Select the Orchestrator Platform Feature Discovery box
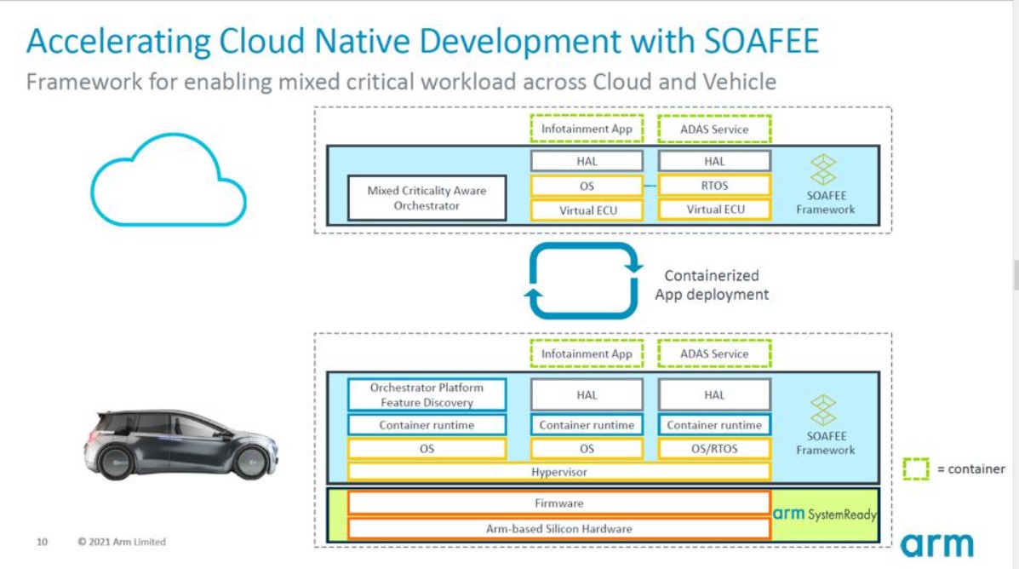 tap(426, 395)
